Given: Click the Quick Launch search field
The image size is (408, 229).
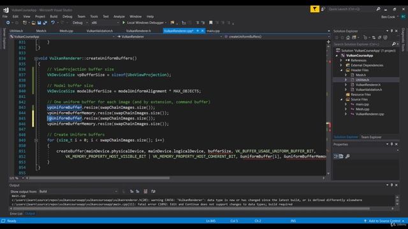Looking at the screenshot, I should click(351, 9).
